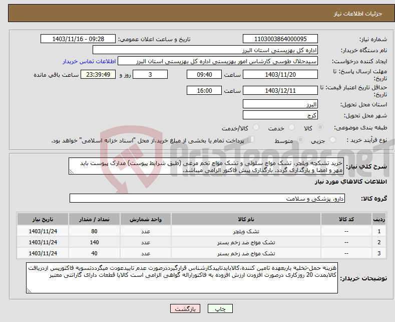Viewport: 395px width, 322px height.
Task: Click the بازگشت back button
Action: coord(185,308)
